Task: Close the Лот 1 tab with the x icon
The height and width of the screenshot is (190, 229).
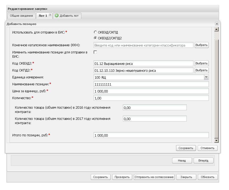Action: tap(50, 15)
